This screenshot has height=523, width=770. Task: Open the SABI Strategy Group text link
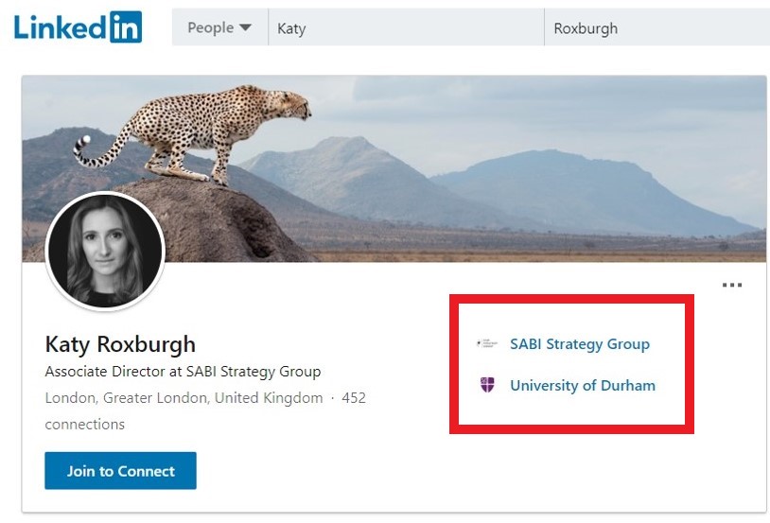579,344
